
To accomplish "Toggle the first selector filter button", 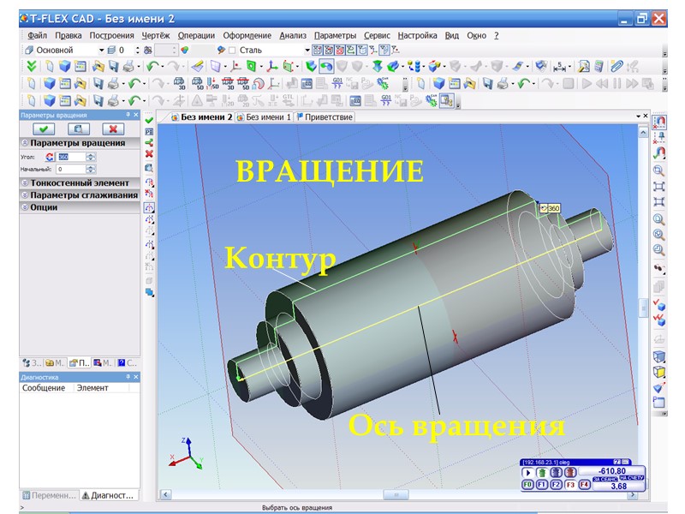I will coord(317,50).
